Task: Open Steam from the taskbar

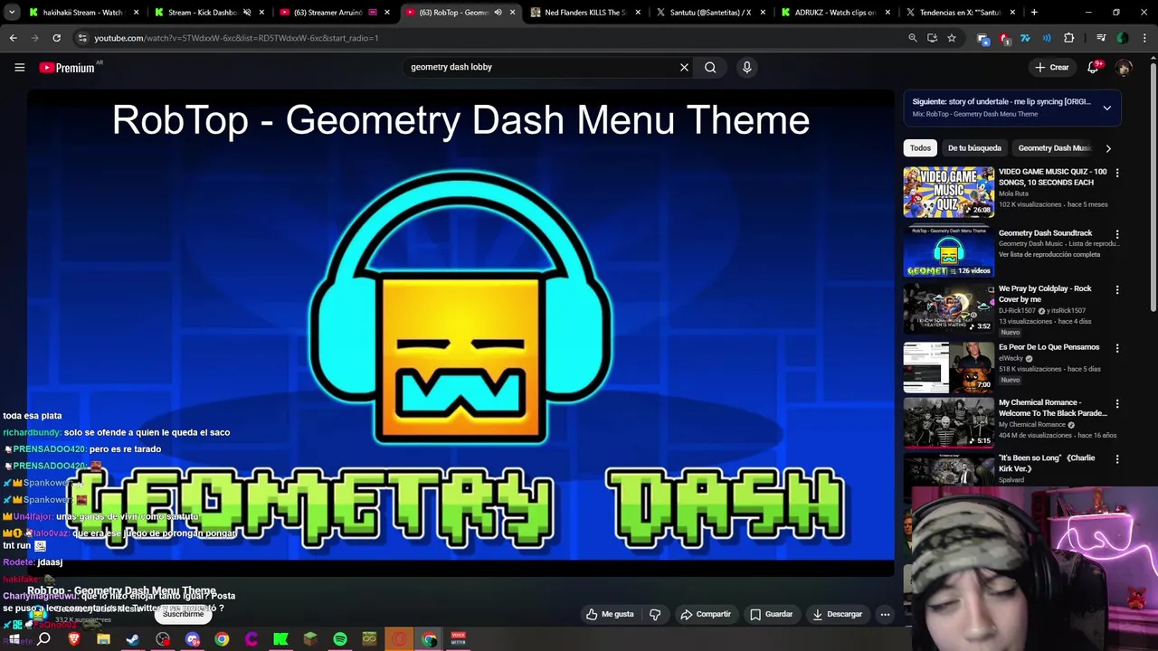Action: point(133,639)
